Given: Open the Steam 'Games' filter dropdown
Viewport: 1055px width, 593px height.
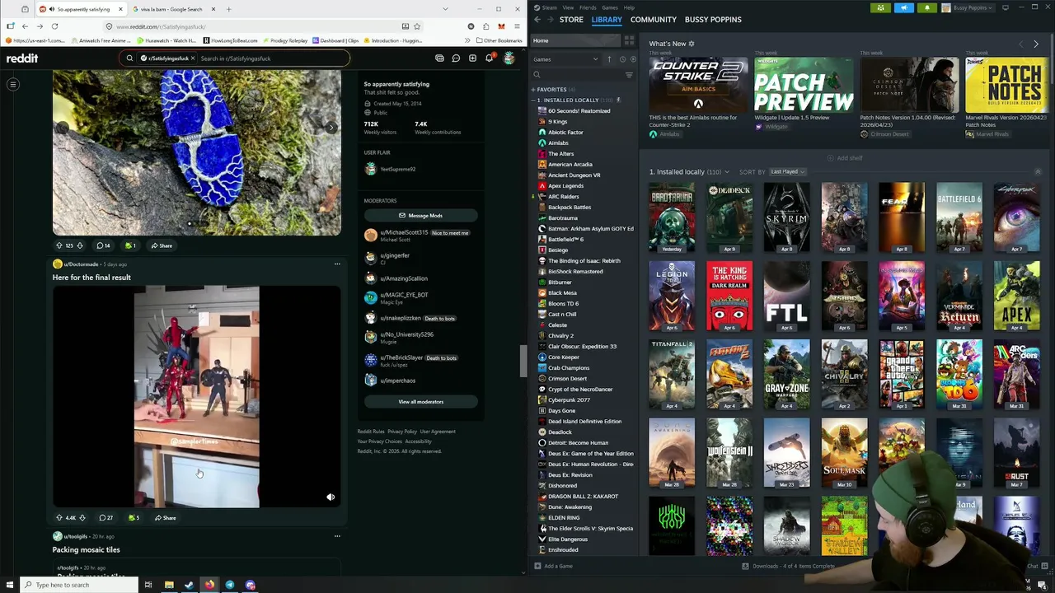Looking at the screenshot, I should pos(565,59).
